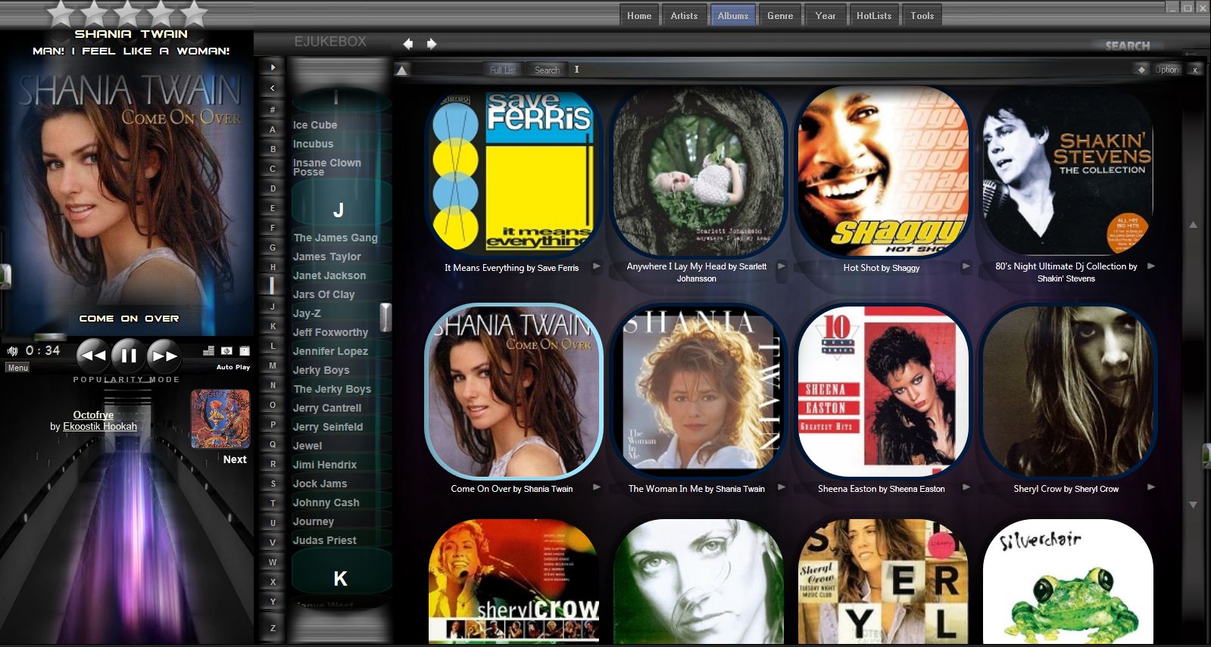Click the SEARCH header button

[x=1127, y=45]
